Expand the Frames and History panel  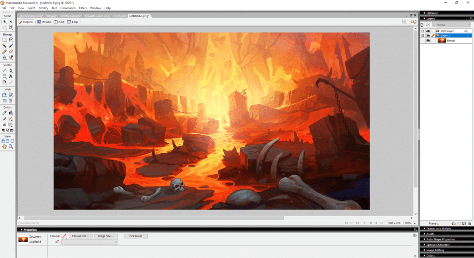424,228
